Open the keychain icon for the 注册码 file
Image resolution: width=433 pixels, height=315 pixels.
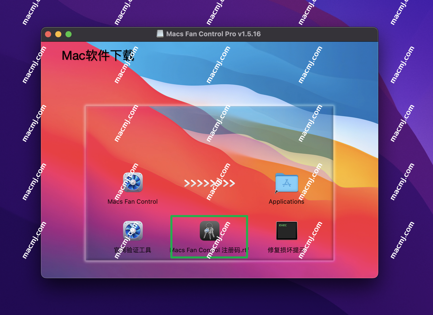coord(210,231)
